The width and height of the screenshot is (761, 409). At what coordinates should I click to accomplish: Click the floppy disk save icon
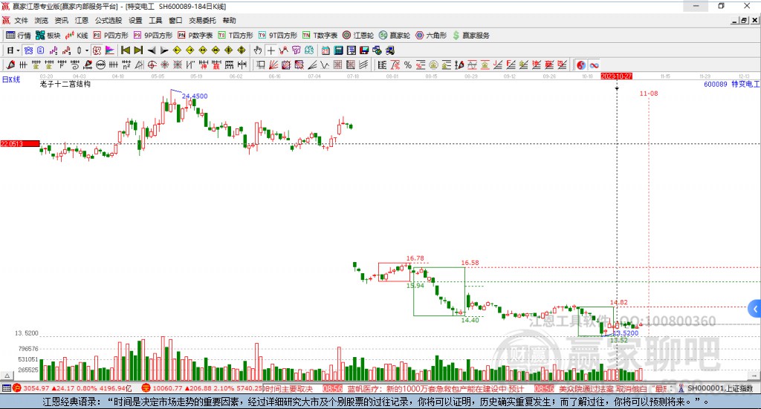tap(364, 50)
